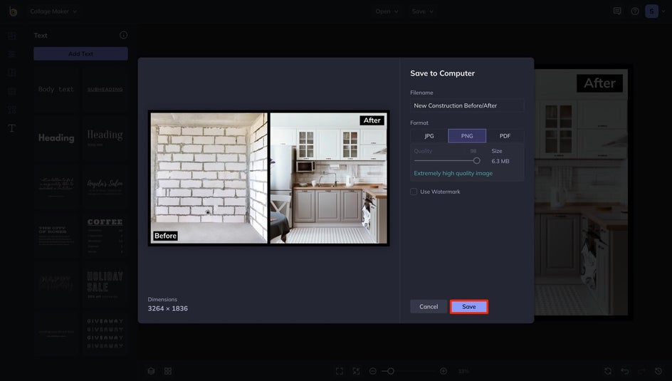Click the zoom in plus icon
Screen dimensions: 672x381
pos(443,371)
